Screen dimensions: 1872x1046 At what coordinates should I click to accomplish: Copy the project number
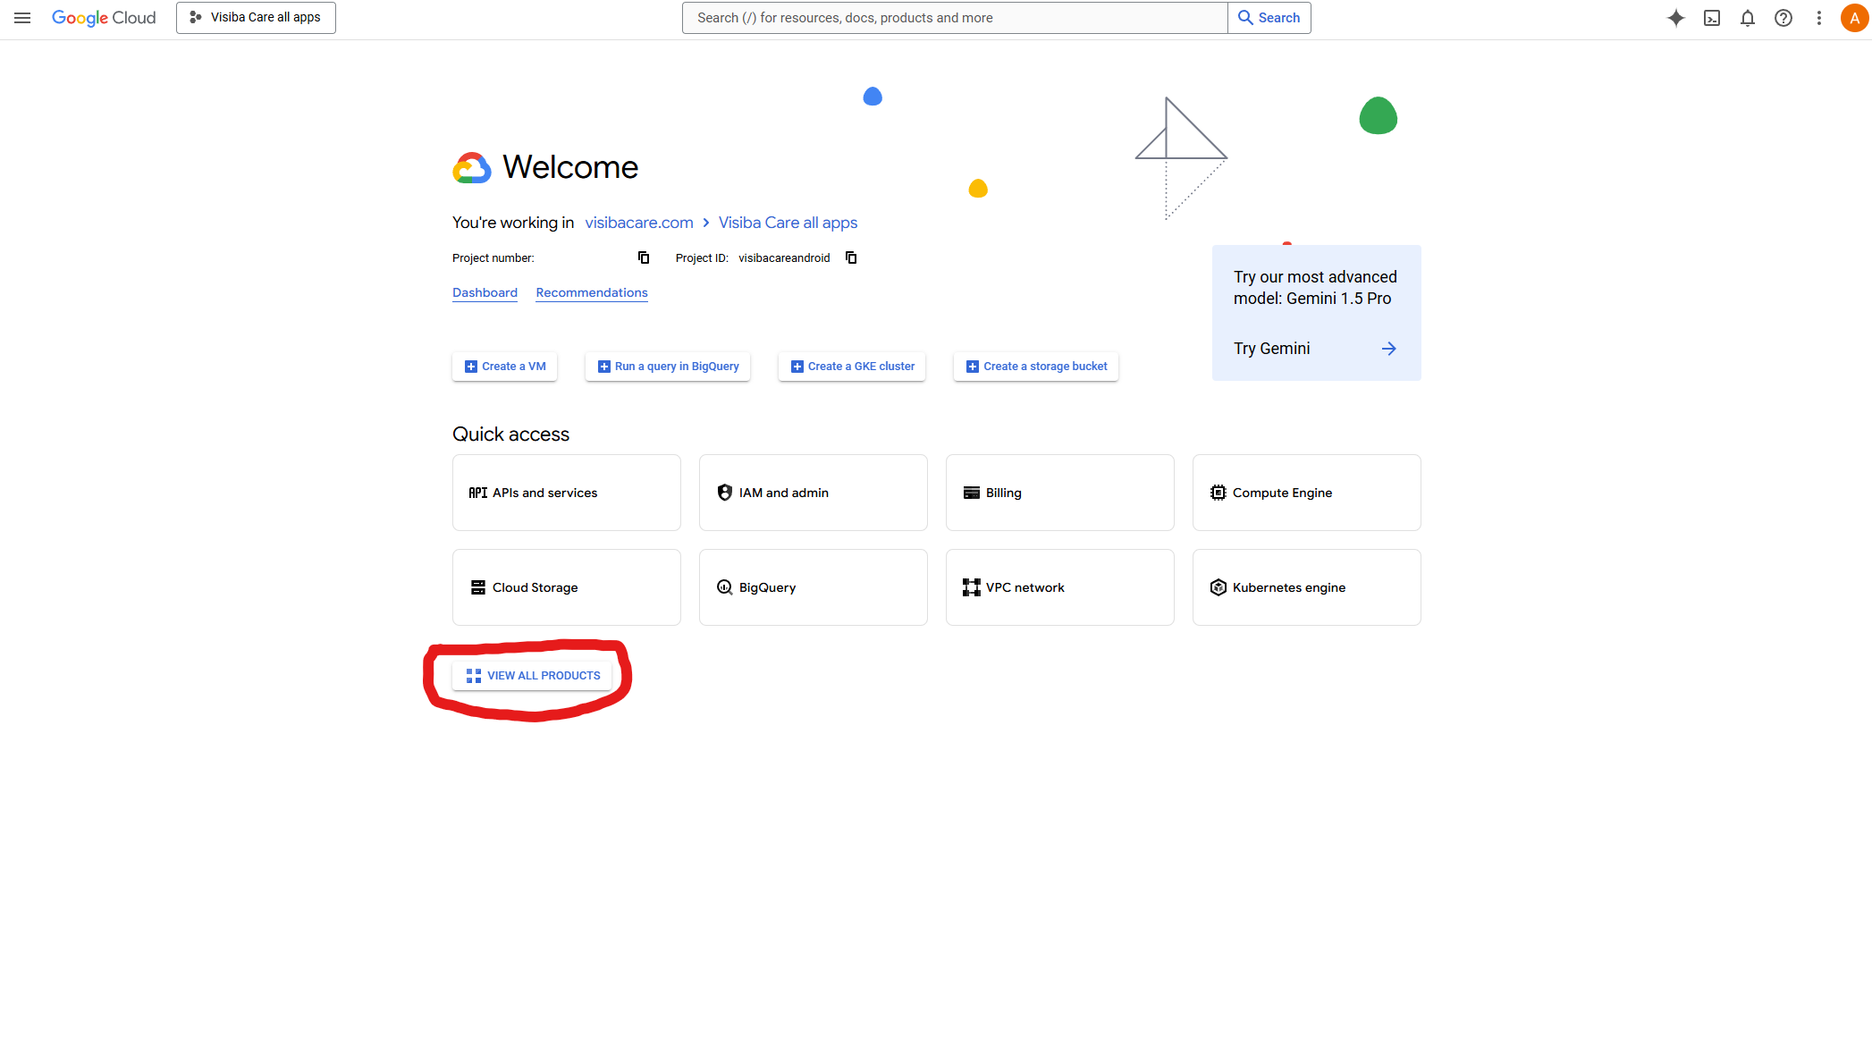(644, 258)
